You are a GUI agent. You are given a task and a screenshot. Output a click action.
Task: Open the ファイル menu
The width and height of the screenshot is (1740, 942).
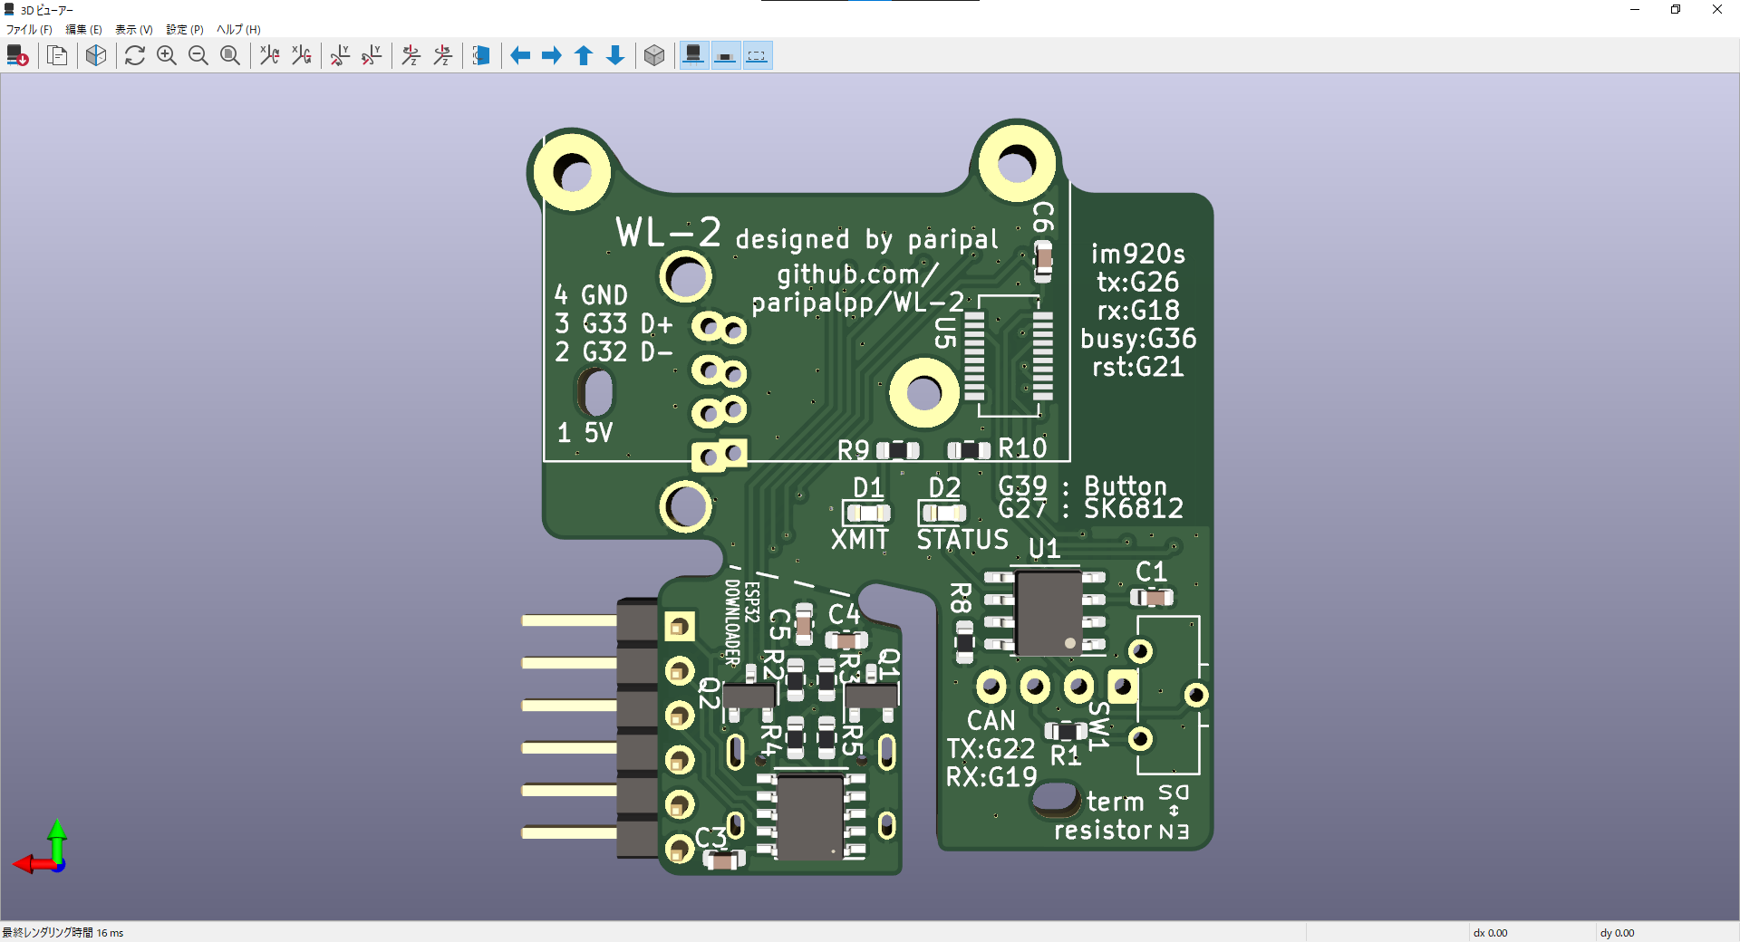27,29
